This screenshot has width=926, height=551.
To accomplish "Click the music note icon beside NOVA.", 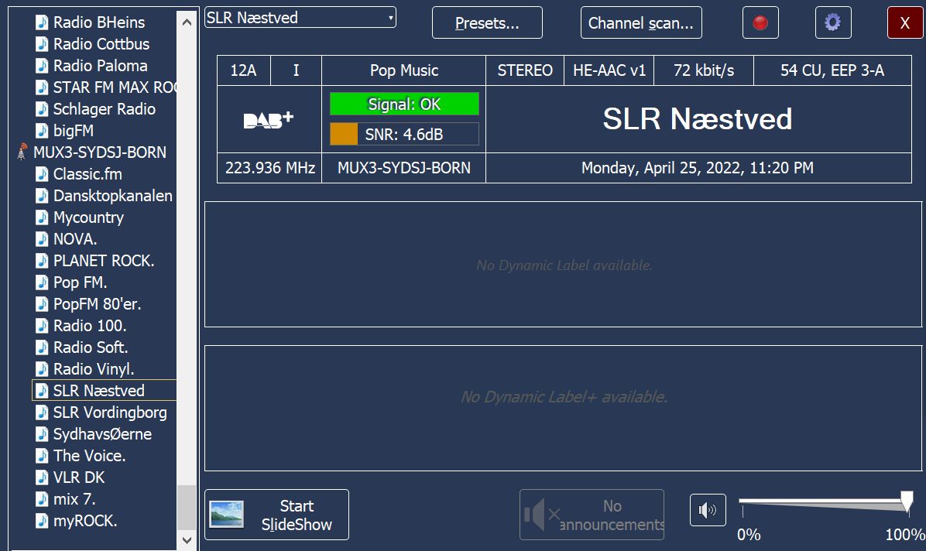I will coord(42,238).
